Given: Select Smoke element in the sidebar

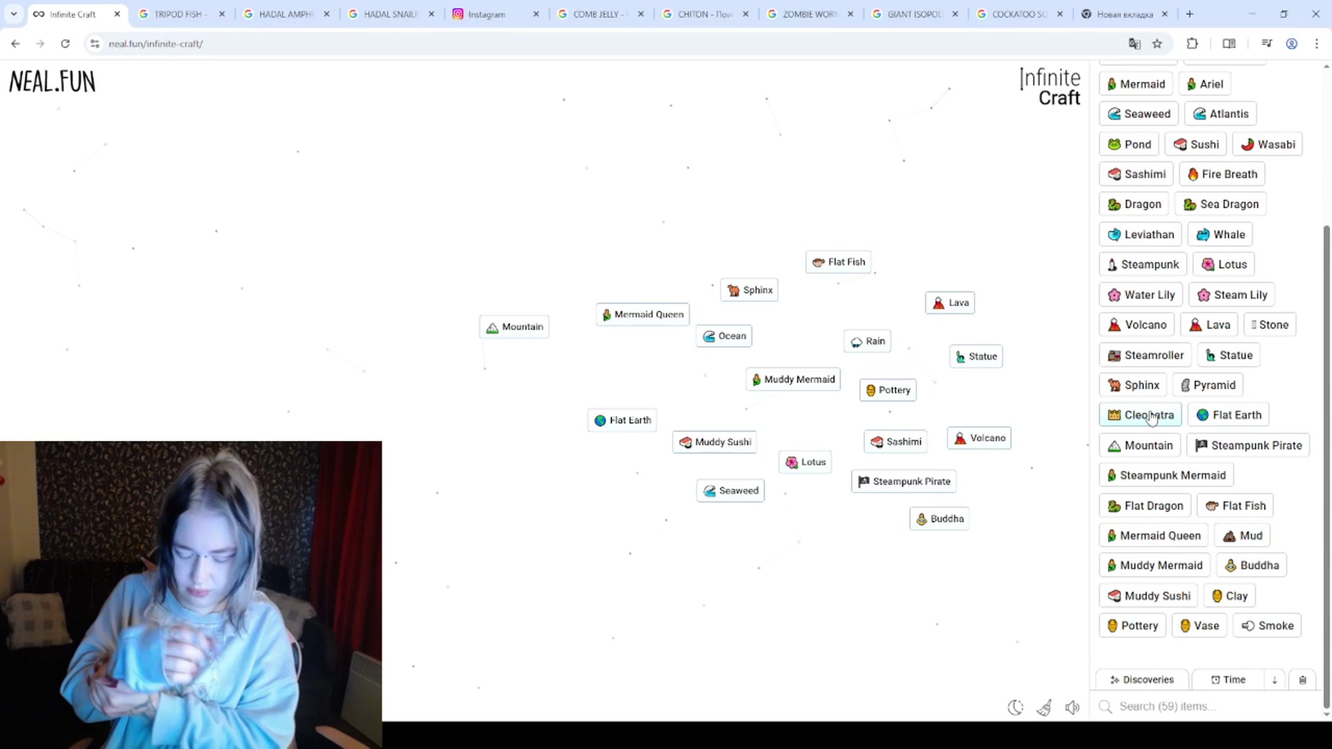Looking at the screenshot, I should (x=1267, y=626).
